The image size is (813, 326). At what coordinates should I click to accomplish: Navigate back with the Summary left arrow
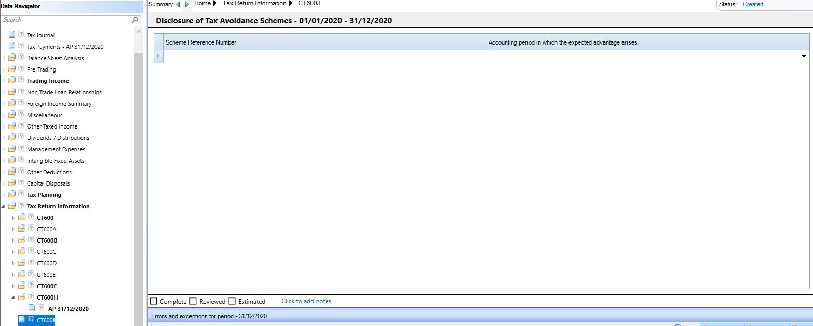[x=178, y=4]
